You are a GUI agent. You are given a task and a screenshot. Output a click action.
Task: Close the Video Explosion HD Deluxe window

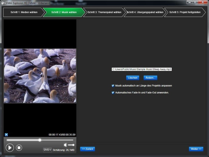[203, 2]
